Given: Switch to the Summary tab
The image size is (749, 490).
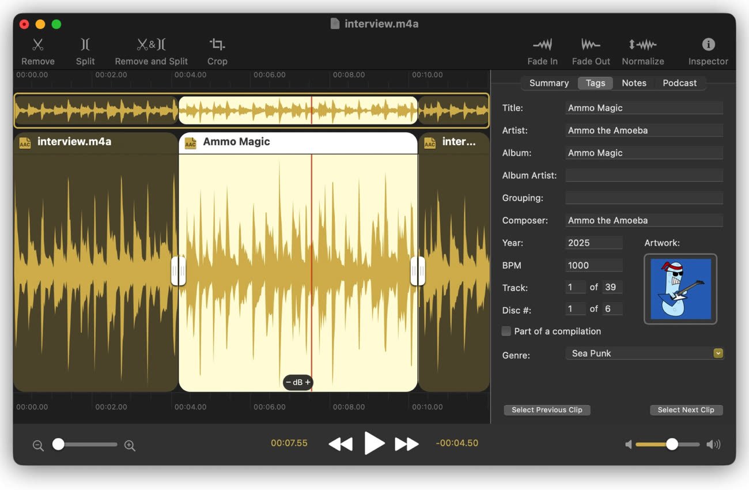Looking at the screenshot, I should [548, 83].
